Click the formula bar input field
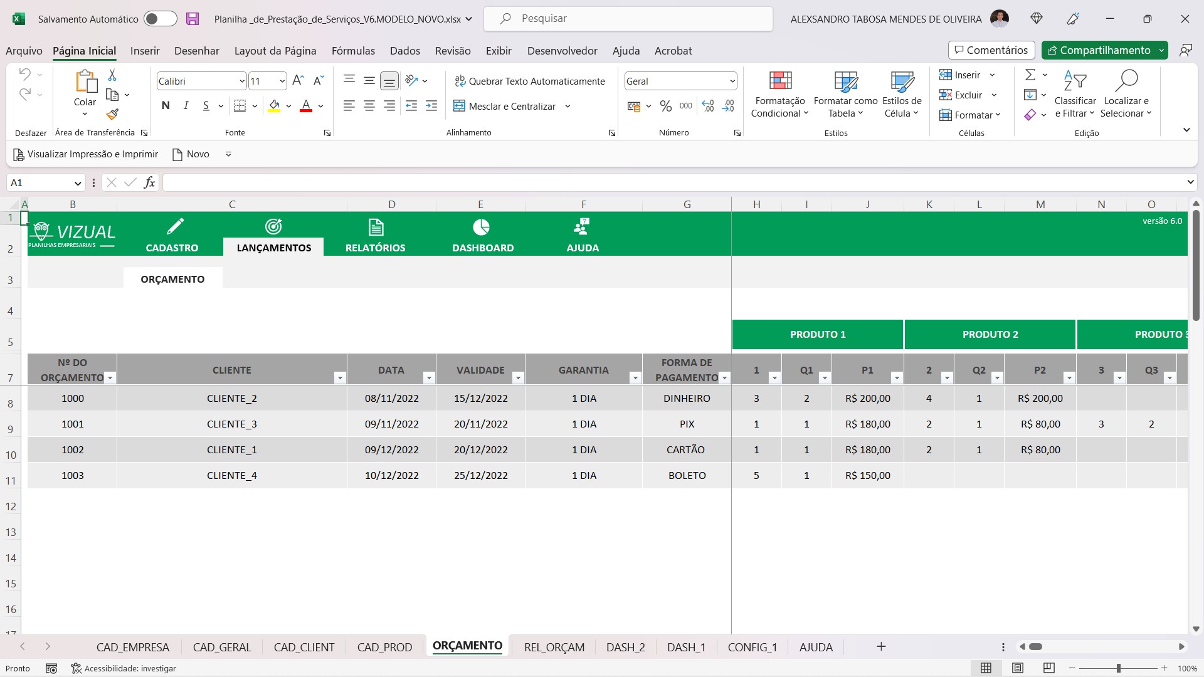This screenshot has width=1204, height=677. coord(674,182)
